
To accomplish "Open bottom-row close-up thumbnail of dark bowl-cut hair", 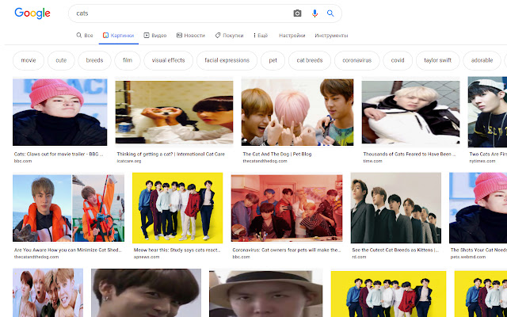I will 146,293.
